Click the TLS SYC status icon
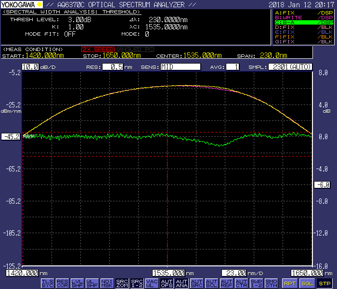This screenshot has width=337, height=289. click(x=47, y=283)
